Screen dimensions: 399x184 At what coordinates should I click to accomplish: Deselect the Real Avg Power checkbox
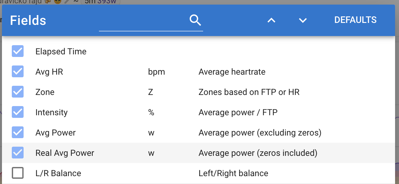coord(18,153)
